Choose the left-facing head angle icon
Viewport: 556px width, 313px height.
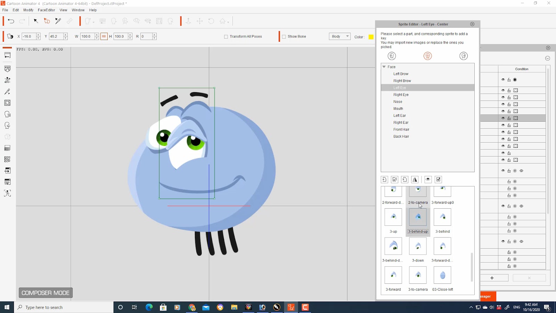tap(392, 56)
